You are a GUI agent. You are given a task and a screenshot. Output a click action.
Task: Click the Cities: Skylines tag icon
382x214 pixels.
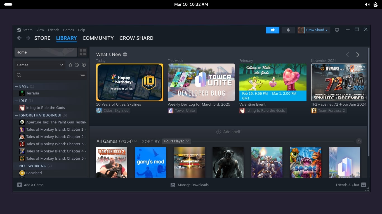click(99, 111)
